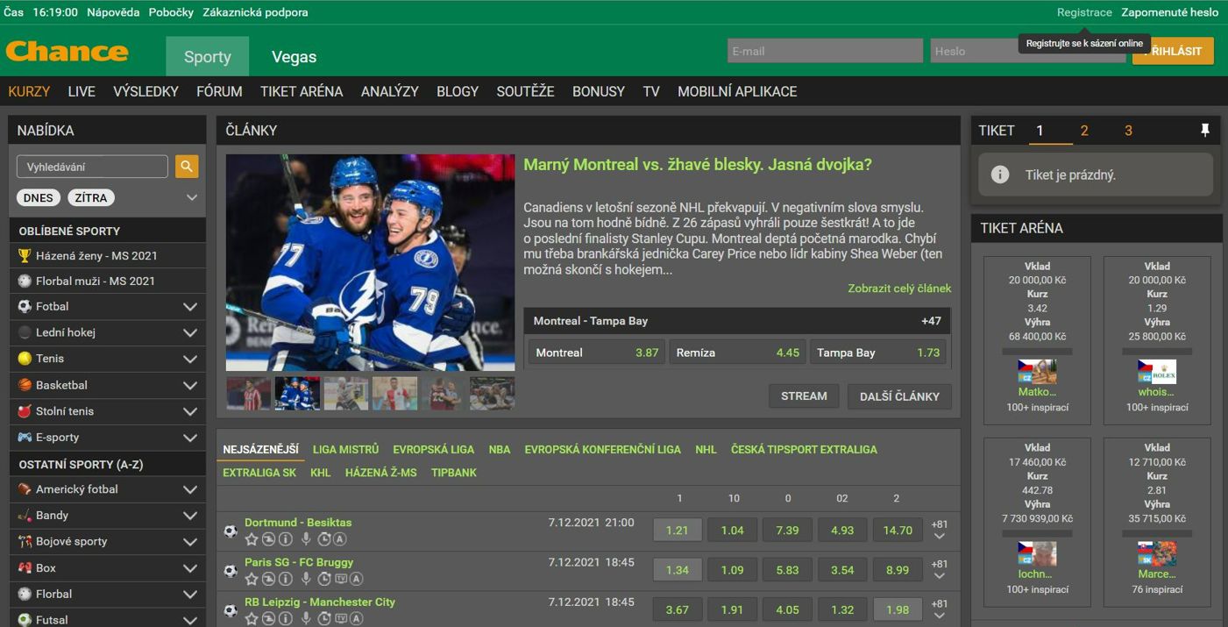Click microphone icon under Paris SG - FC Bruggy

pyautogui.click(x=306, y=579)
